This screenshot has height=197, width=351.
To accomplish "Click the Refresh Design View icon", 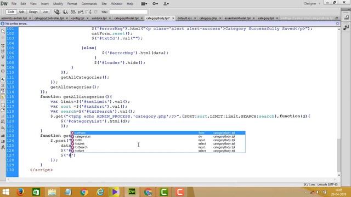I will pyautogui.click(x=95, y=12).
